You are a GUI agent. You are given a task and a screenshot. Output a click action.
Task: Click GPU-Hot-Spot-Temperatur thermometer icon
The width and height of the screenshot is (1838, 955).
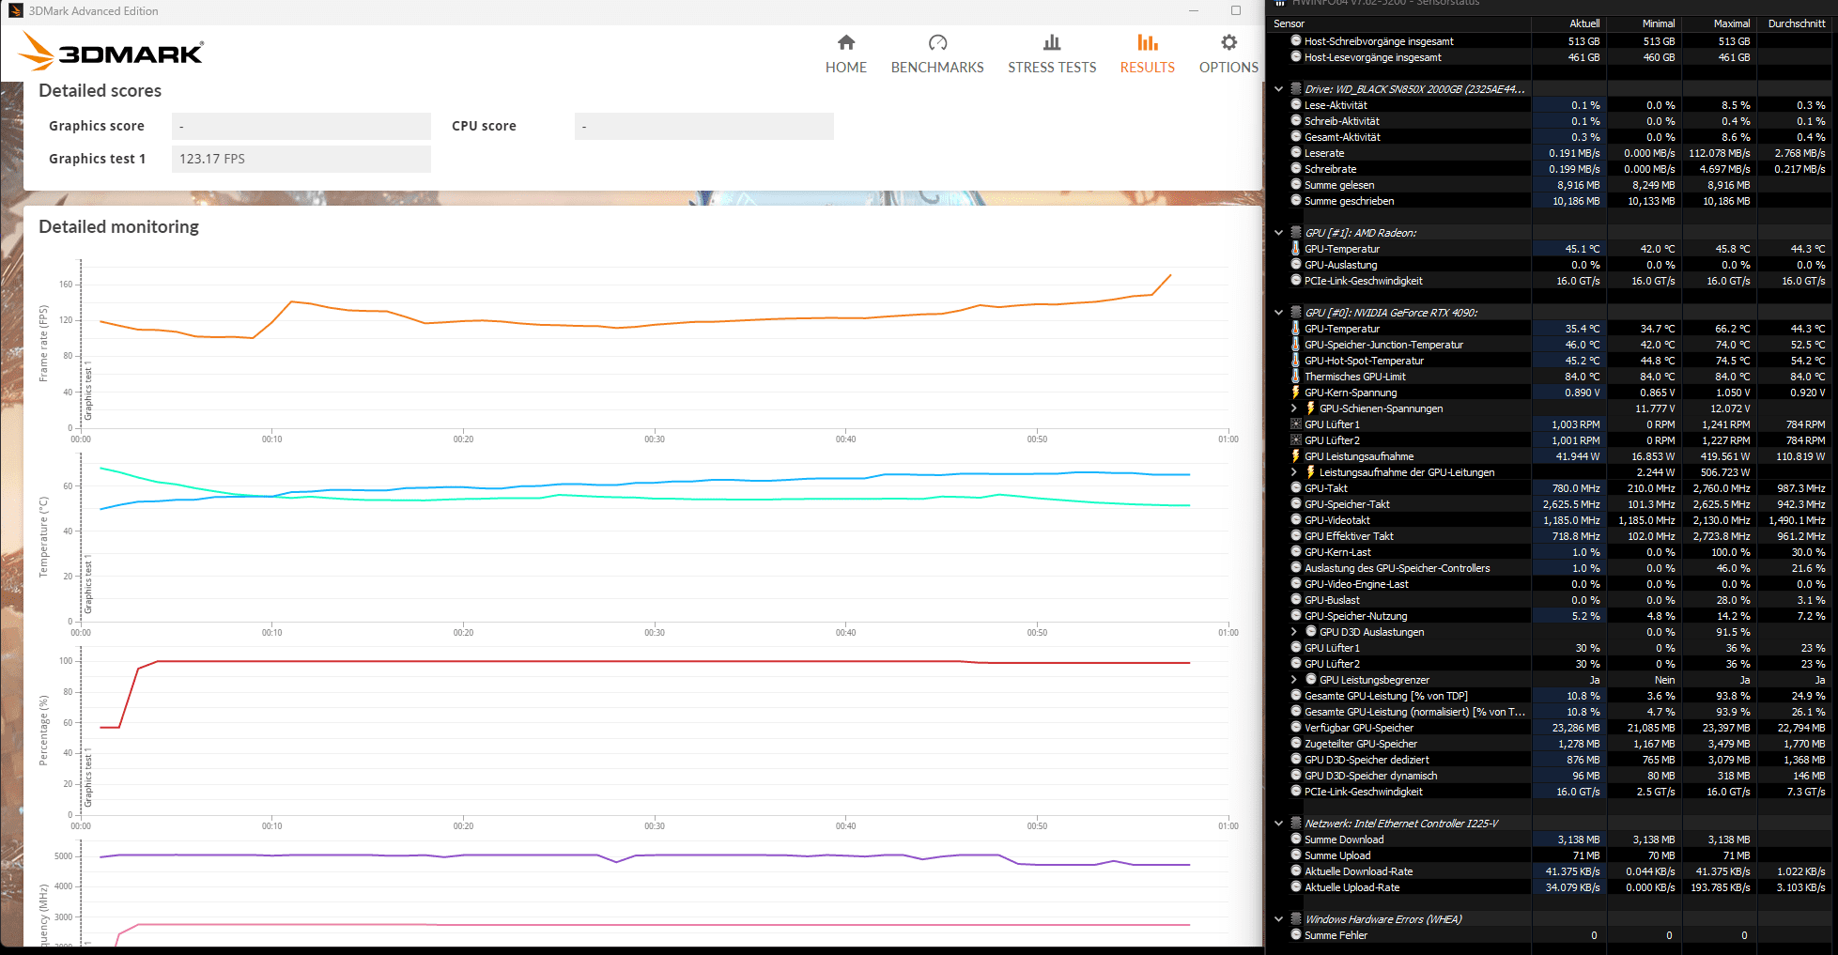1296,361
